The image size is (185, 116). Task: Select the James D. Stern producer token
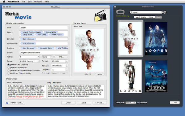[x=46, y=48]
